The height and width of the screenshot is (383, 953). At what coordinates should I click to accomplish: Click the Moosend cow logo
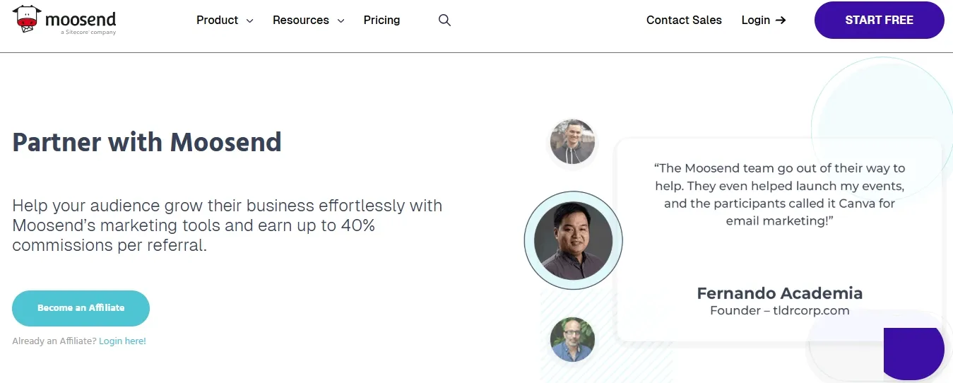27,19
